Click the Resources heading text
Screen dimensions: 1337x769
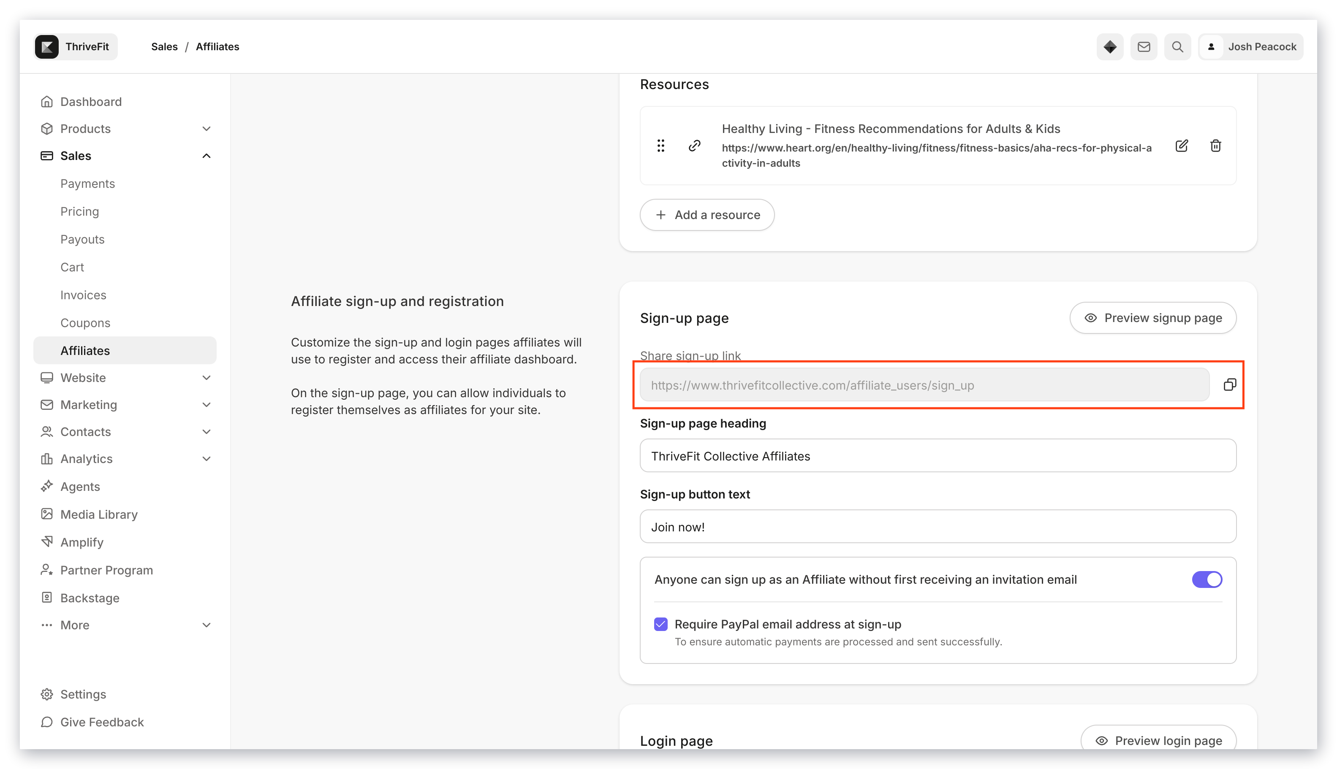674,84
